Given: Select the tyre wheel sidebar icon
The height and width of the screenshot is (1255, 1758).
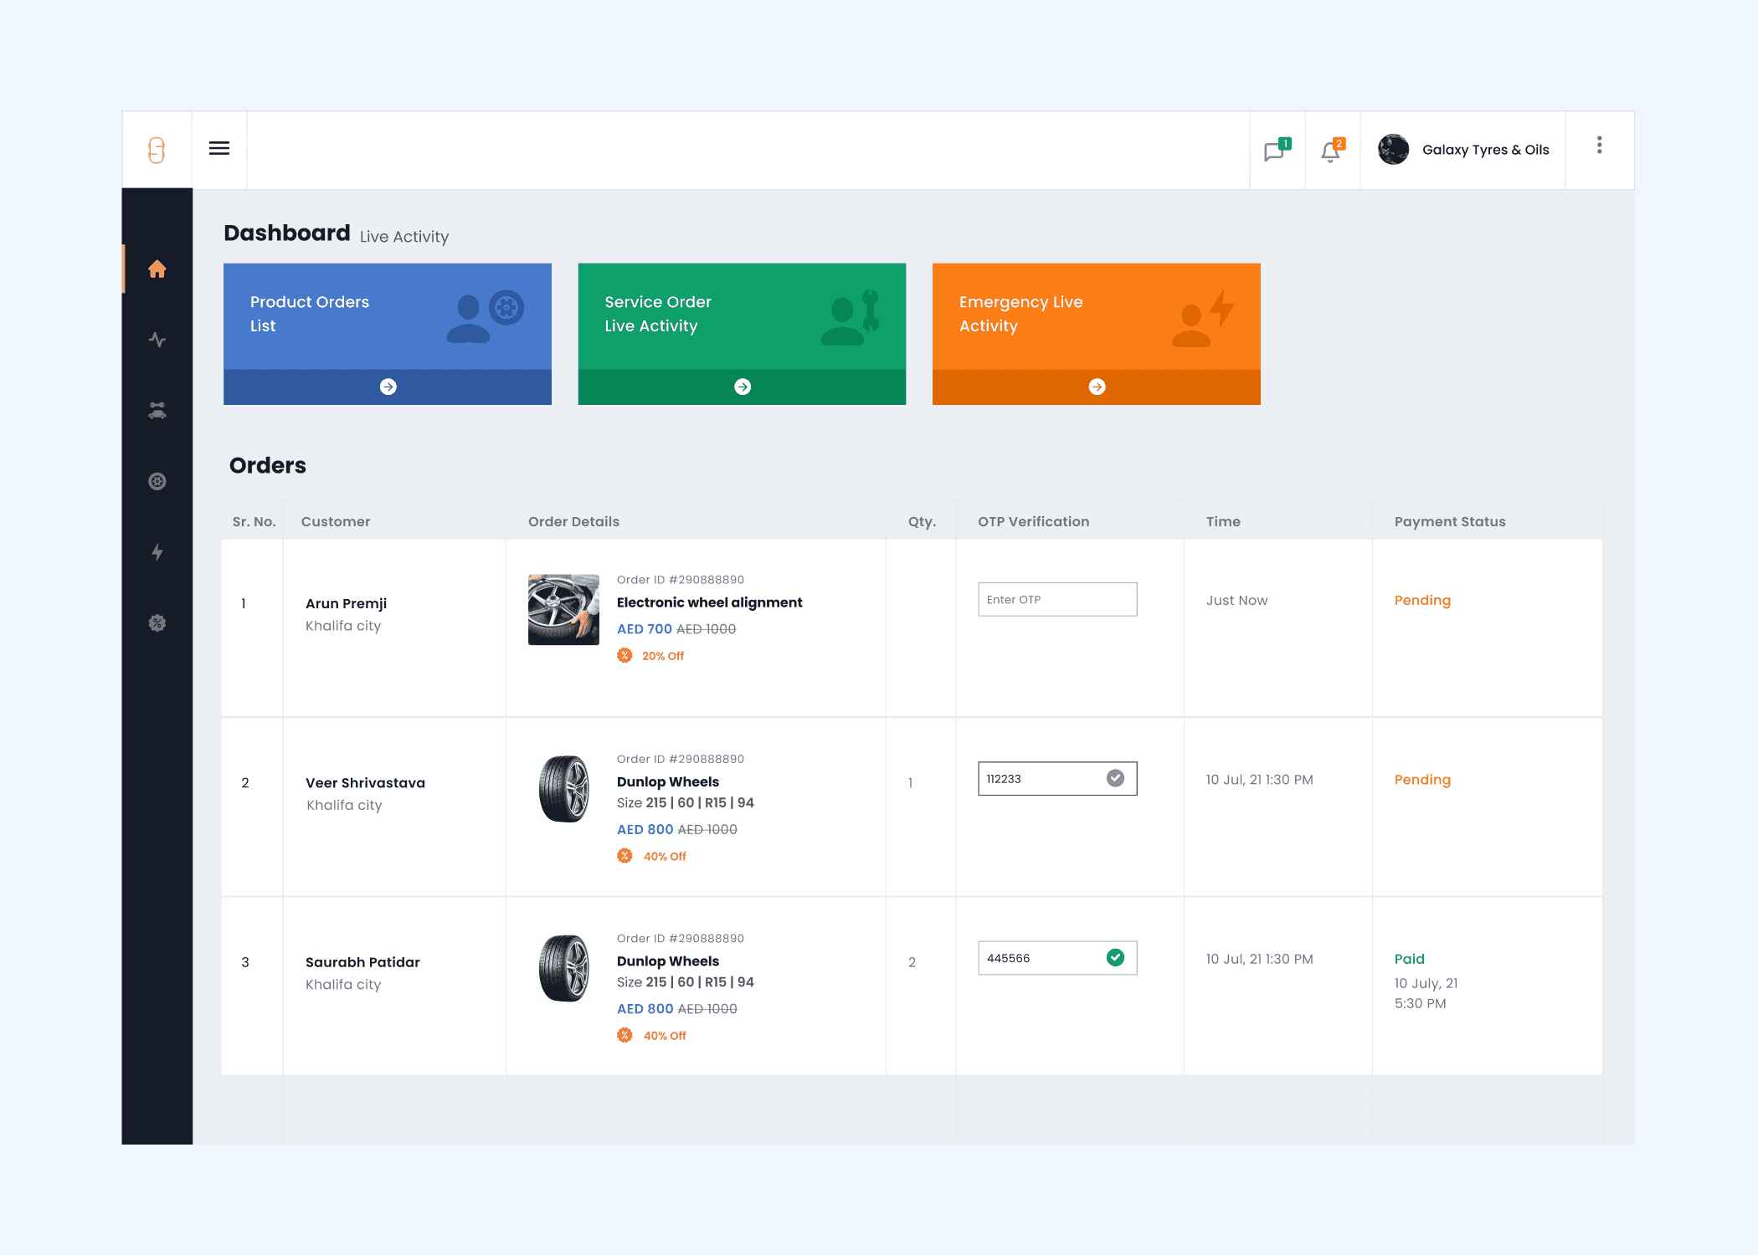Looking at the screenshot, I should 157,481.
